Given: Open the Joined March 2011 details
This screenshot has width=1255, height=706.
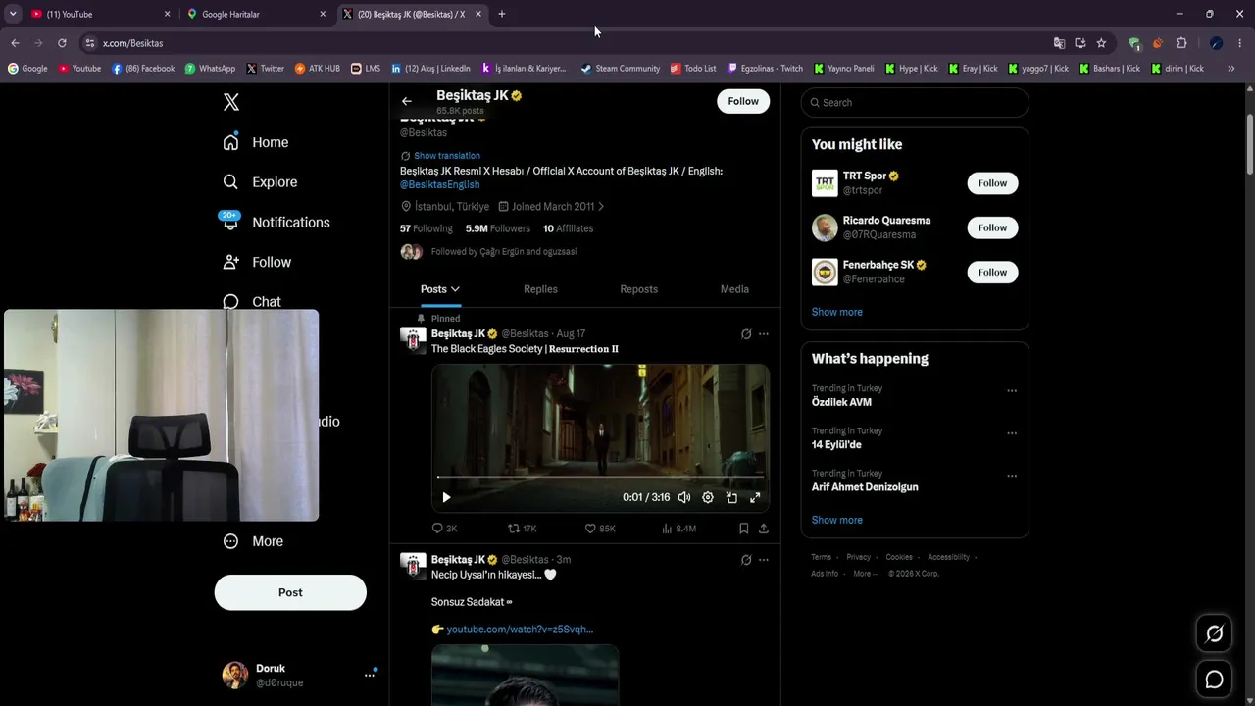Looking at the screenshot, I should point(552,207).
